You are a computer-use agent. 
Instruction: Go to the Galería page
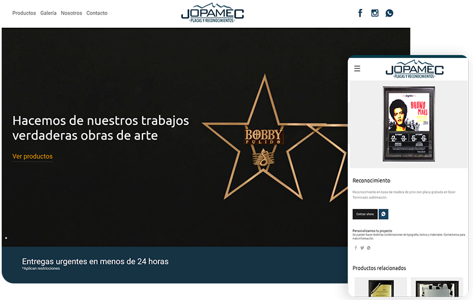48,13
